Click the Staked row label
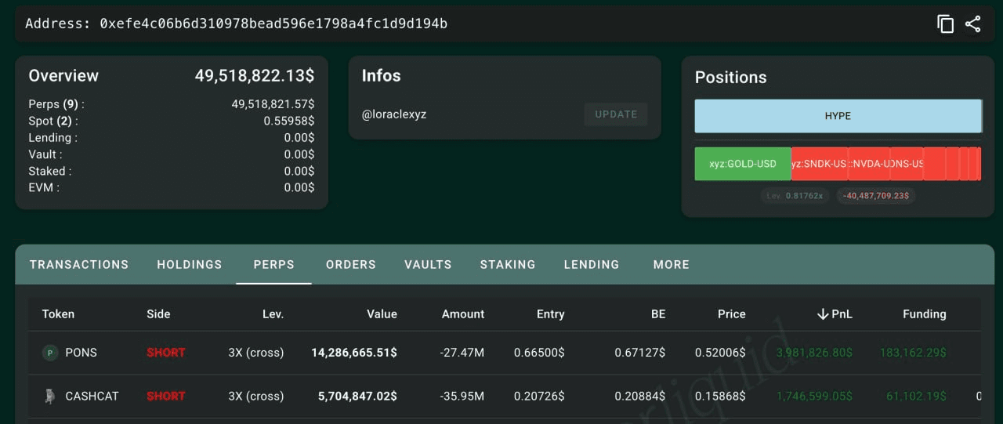The width and height of the screenshot is (1003, 424). 50,171
